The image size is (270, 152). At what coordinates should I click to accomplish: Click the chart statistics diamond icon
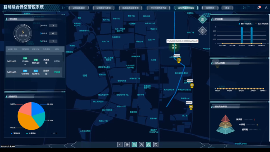click(202, 19)
